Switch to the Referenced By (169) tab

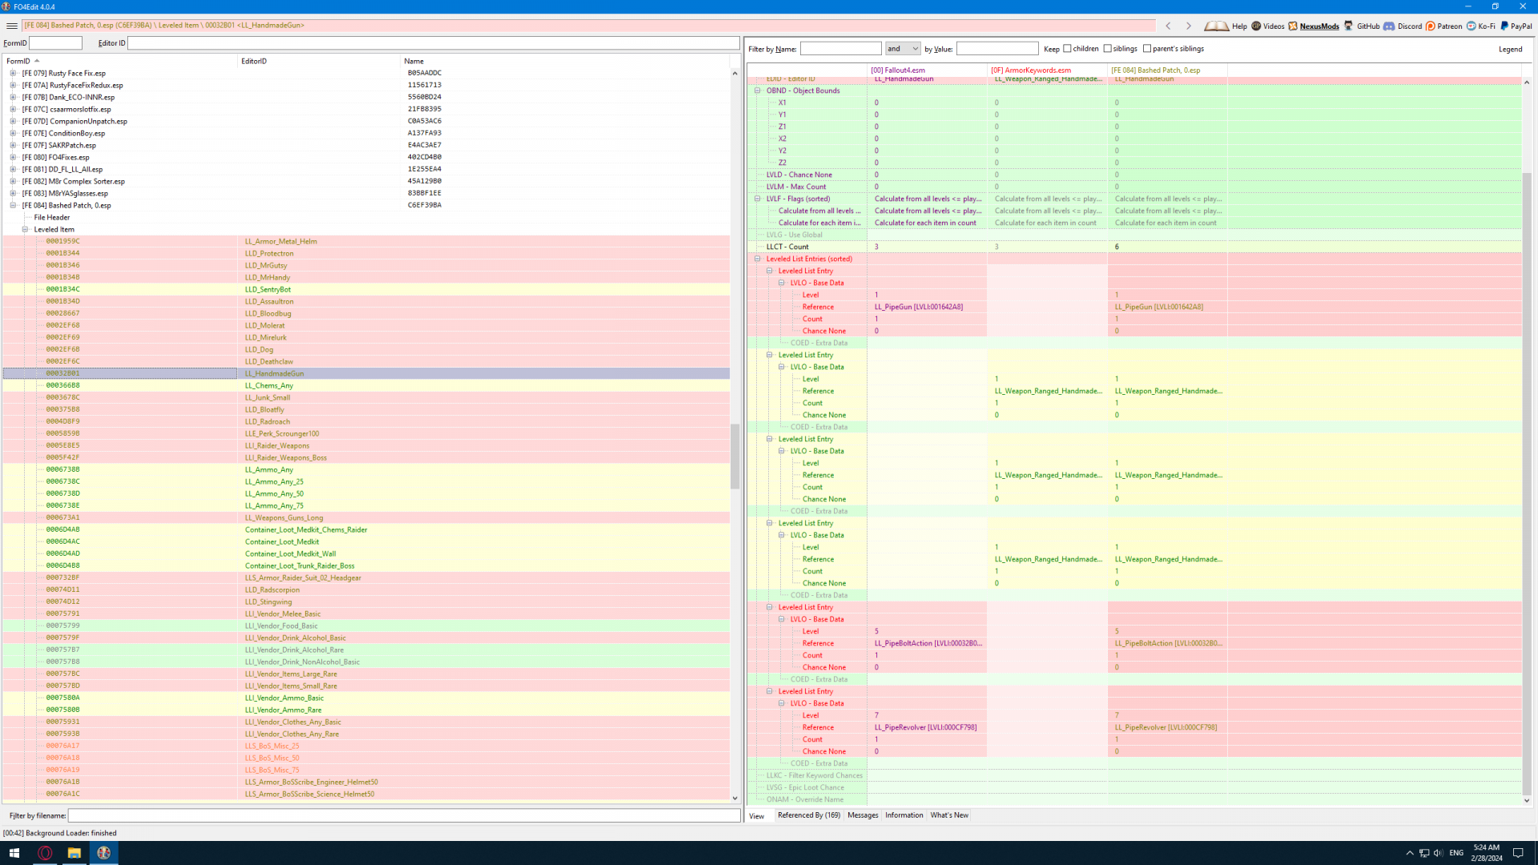pyautogui.click(x=808, y=815)
